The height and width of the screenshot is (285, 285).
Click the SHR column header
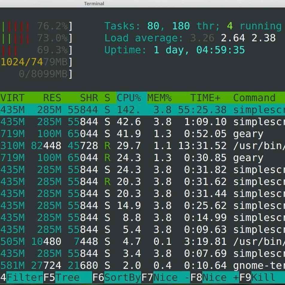coord(89,98)
